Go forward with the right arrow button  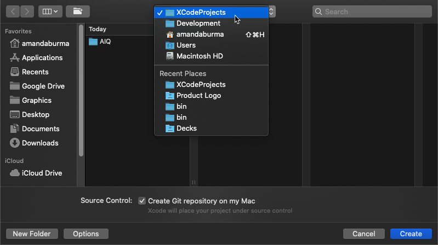point(27,11)
